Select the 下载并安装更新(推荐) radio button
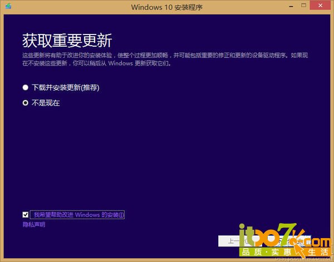This screenshot has width=334, height=262. [x=26, y=87]
